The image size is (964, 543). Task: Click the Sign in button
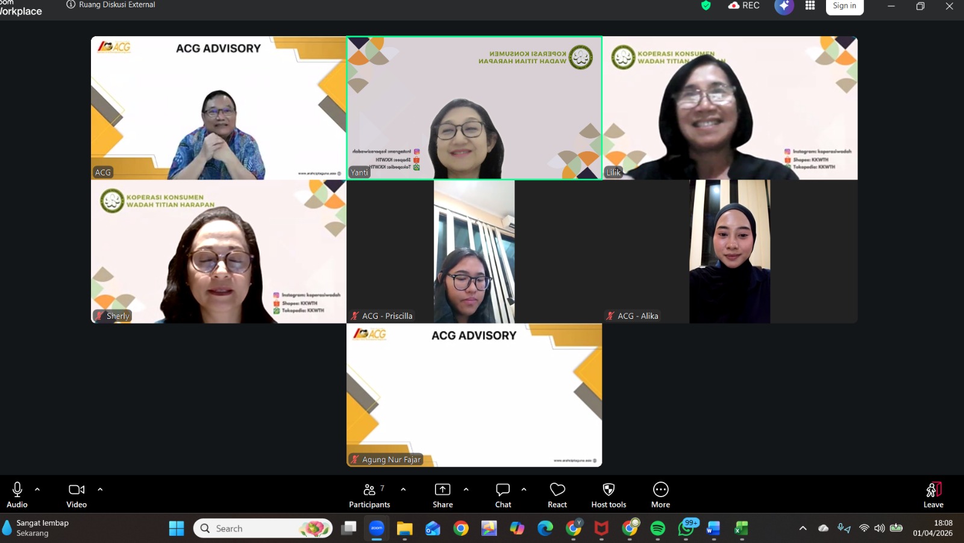point(844,6)
